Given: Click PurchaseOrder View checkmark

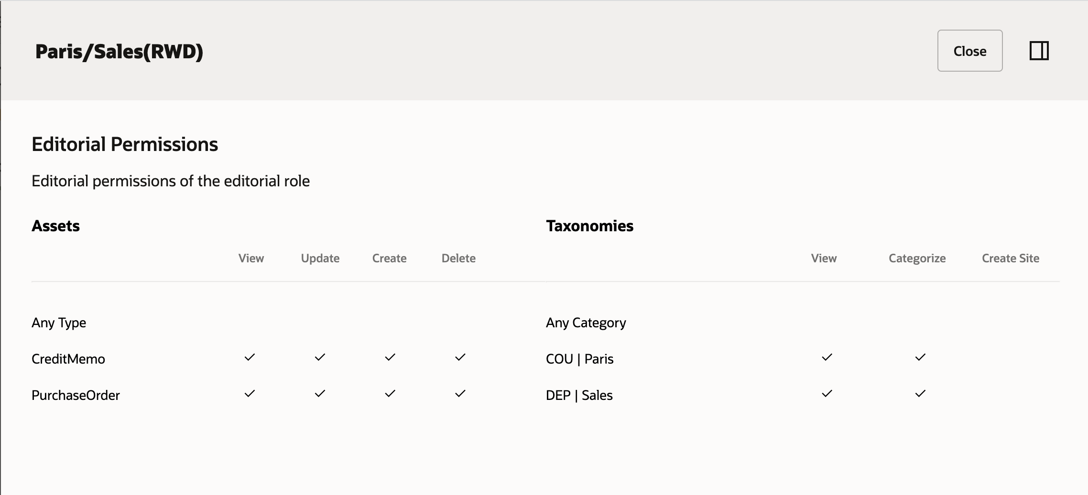Looking at the screenshot, I should (x=250, y=394).
